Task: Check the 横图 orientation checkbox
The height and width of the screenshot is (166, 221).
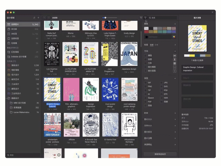Action: point(146,56)
